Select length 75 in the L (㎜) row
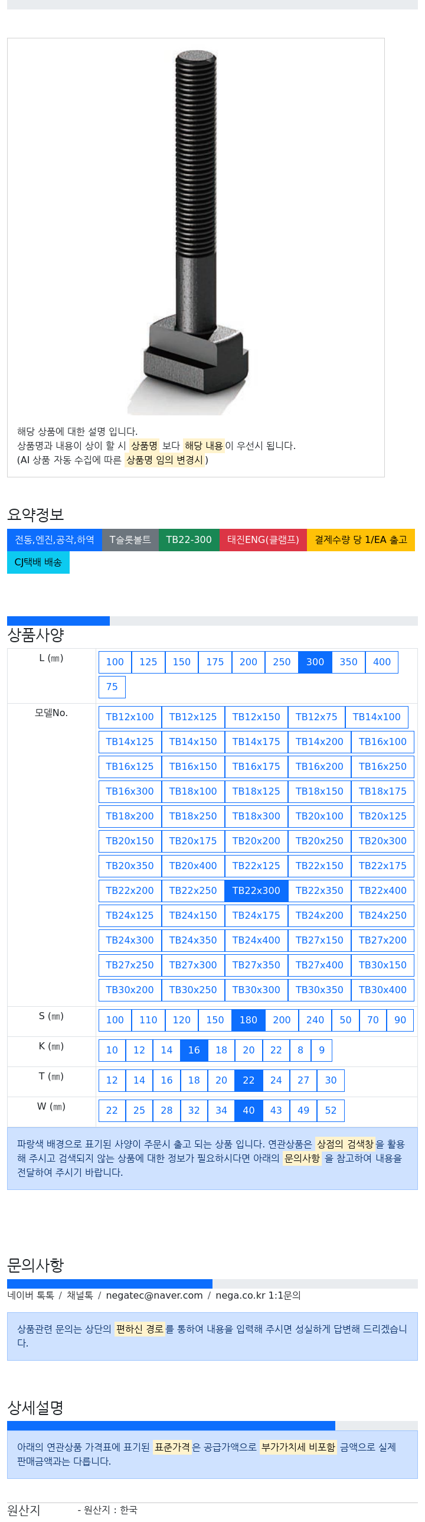 tap(112, 687)
